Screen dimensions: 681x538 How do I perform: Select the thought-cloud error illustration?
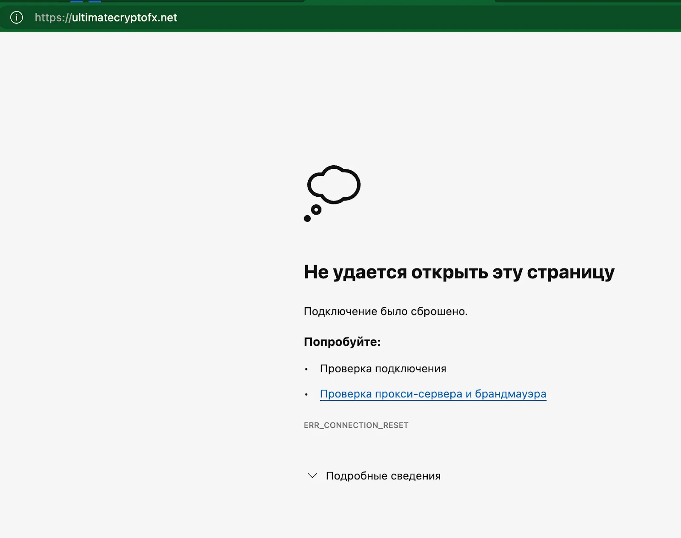[x=332, y=193]
